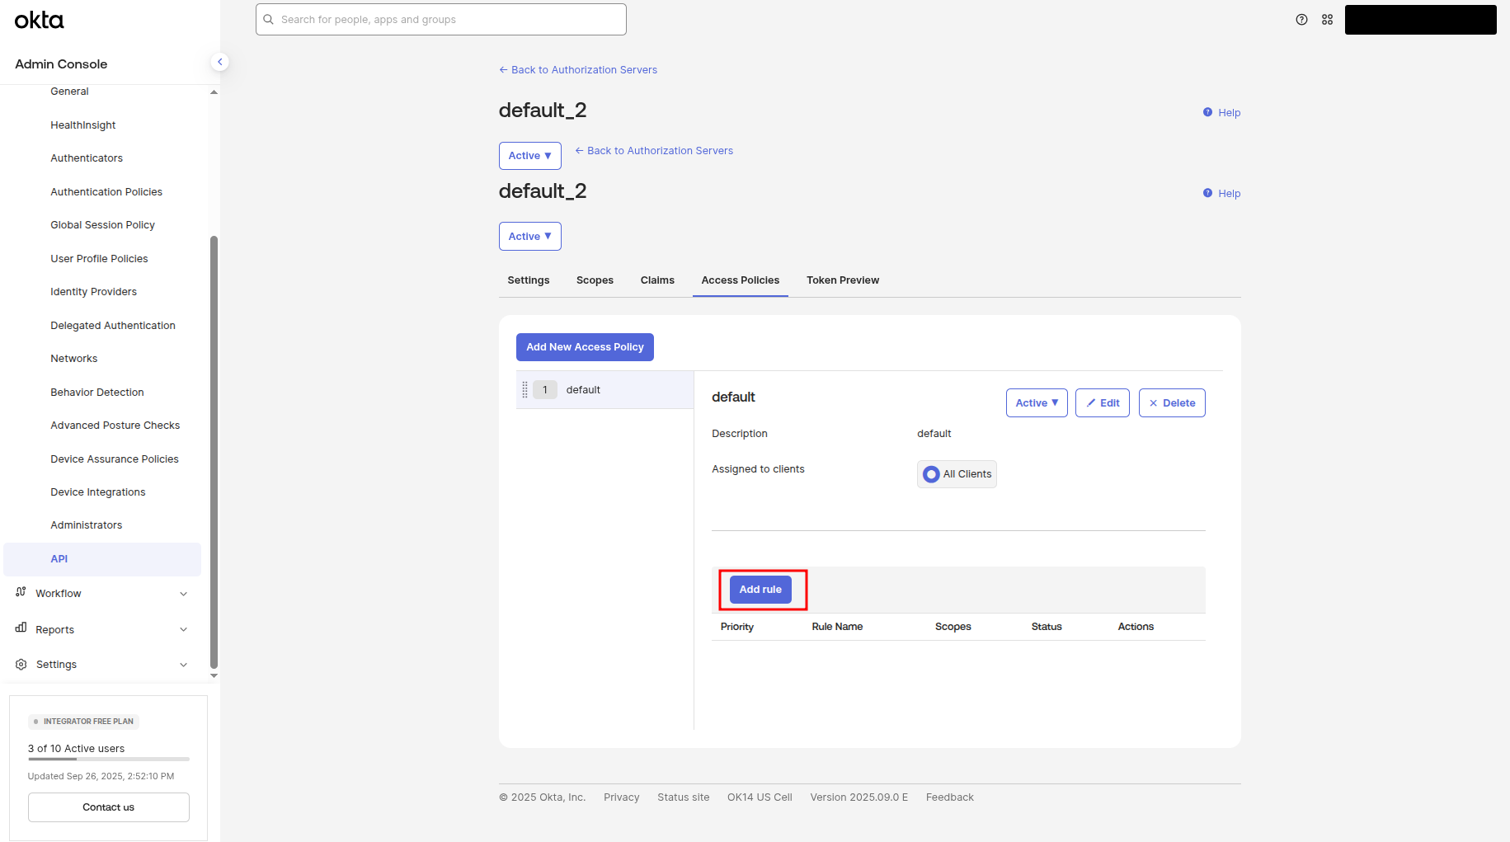Image resolution: width=1510 pixels, height=842 pixels.
Task: Open the lower Help link
Action: 1221,194
